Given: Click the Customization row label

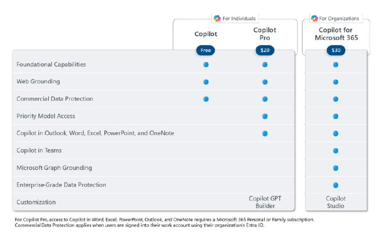Looking at the screenshot, I should click(36, 202).
